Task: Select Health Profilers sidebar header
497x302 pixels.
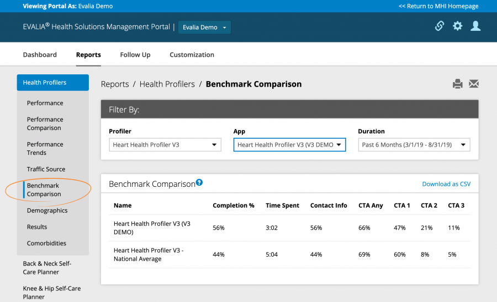Action: [x=52, y=83]
